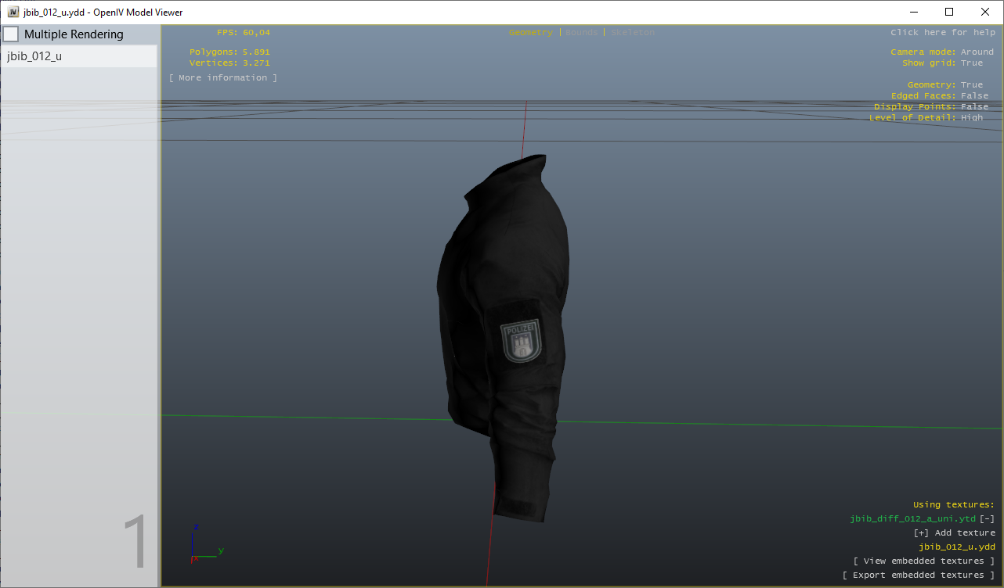Switch to the Bounds tab
The image size is (1004, 588).
581,33
